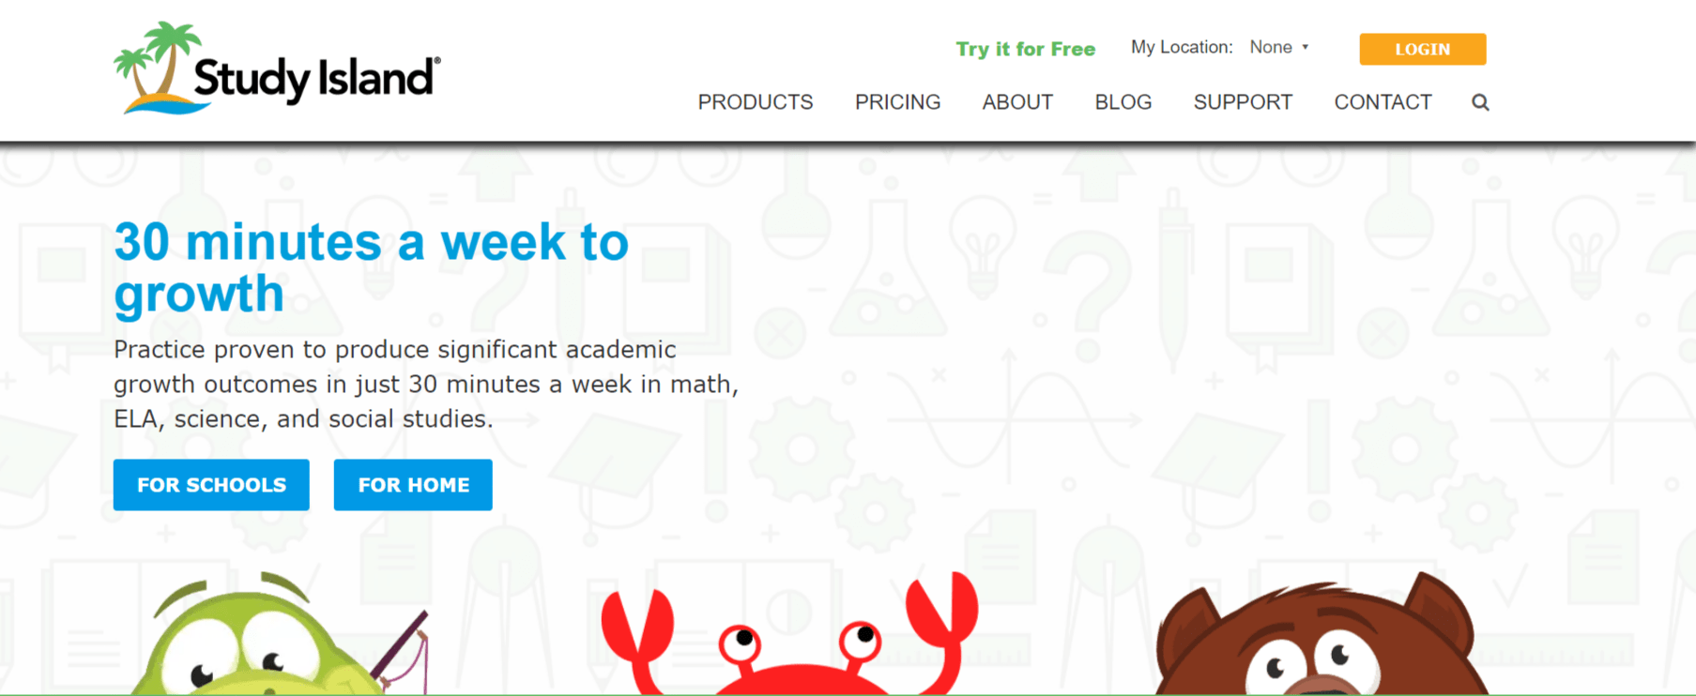Click the brown bear mascot

1322,634
